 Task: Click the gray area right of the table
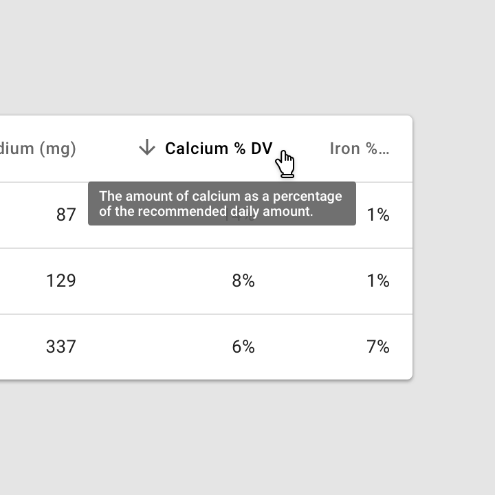pyautogui.click(x=454, y=247)
